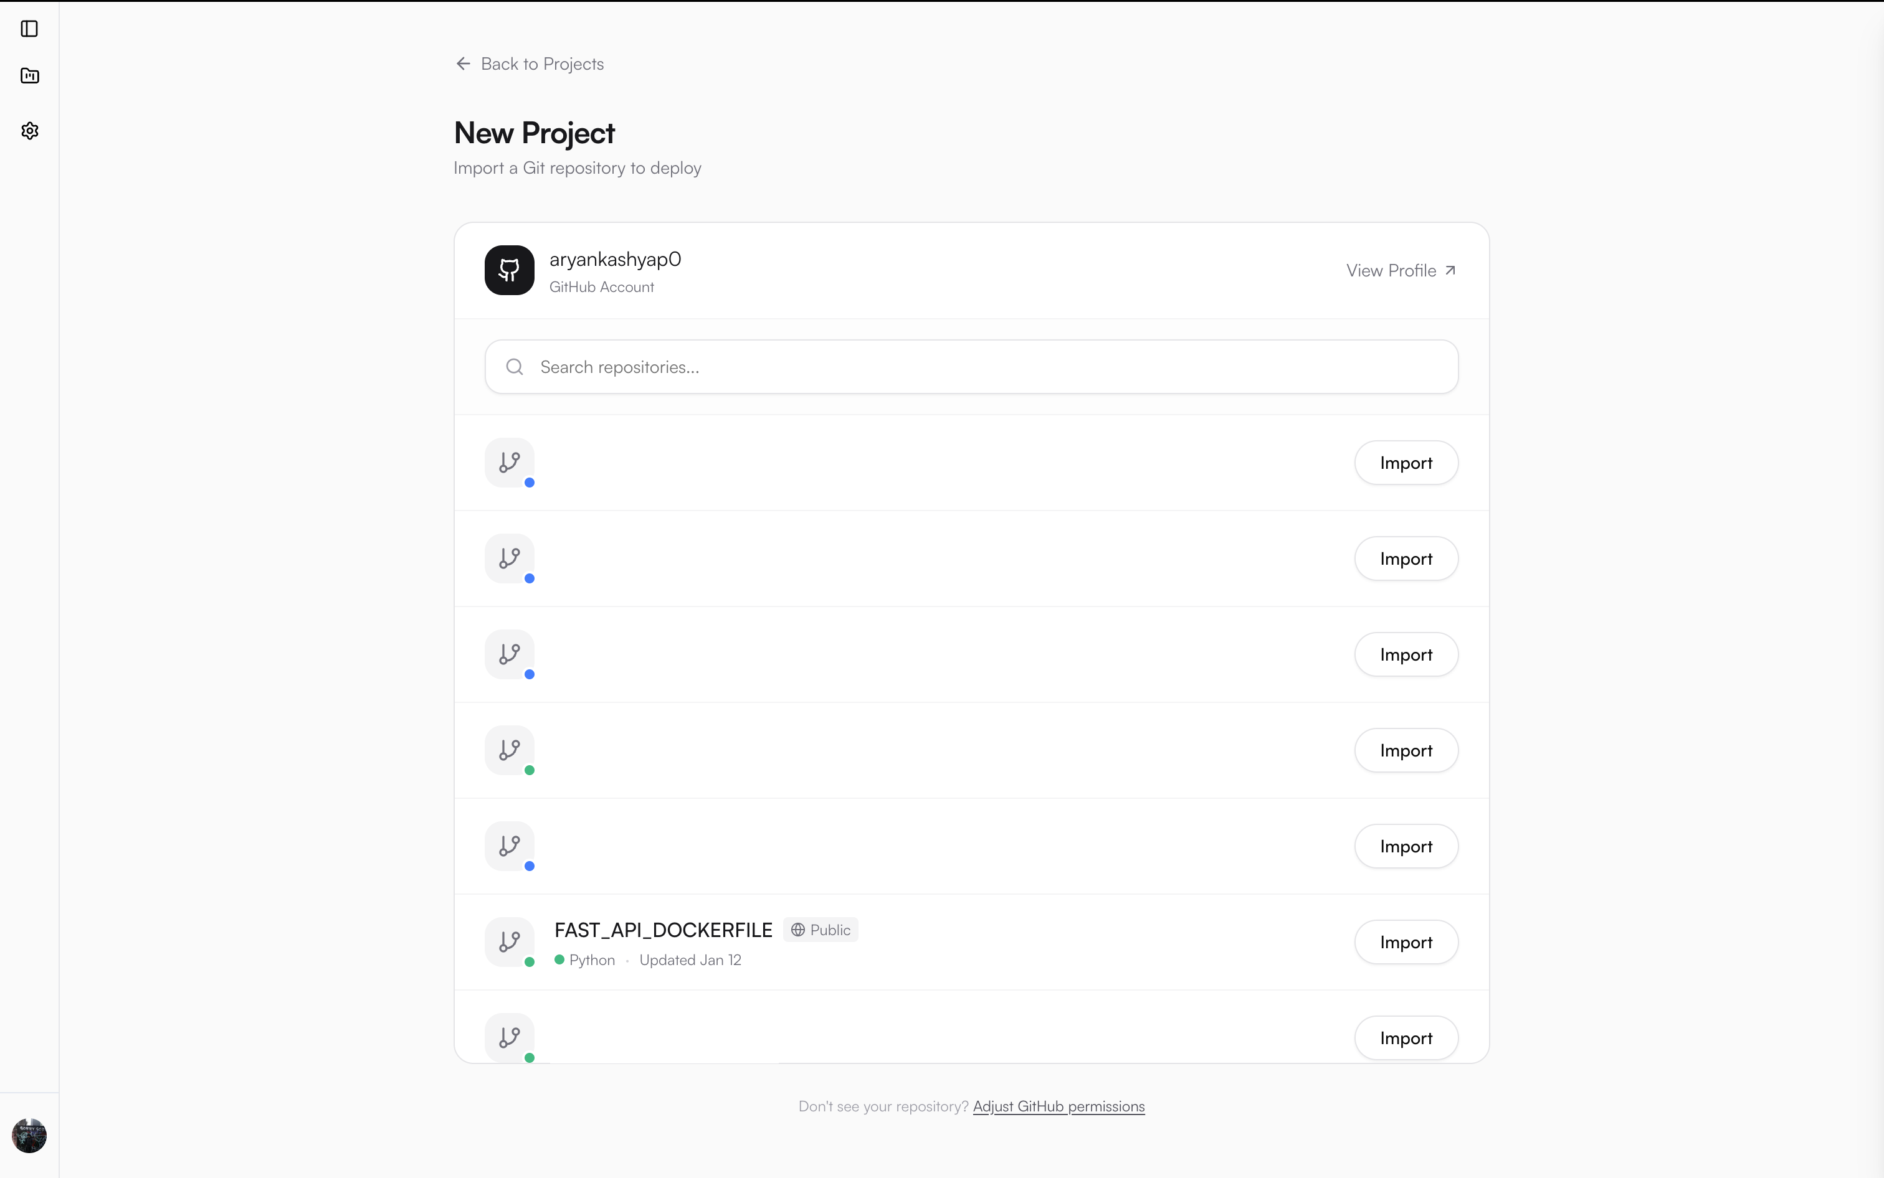Click the back arrow beside Back to Projects
The height and width of the screenshot is (1178, 1884).
463,63
